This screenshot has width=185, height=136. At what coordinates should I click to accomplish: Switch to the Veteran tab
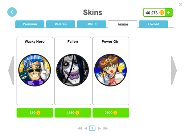(x=61, y=24)
